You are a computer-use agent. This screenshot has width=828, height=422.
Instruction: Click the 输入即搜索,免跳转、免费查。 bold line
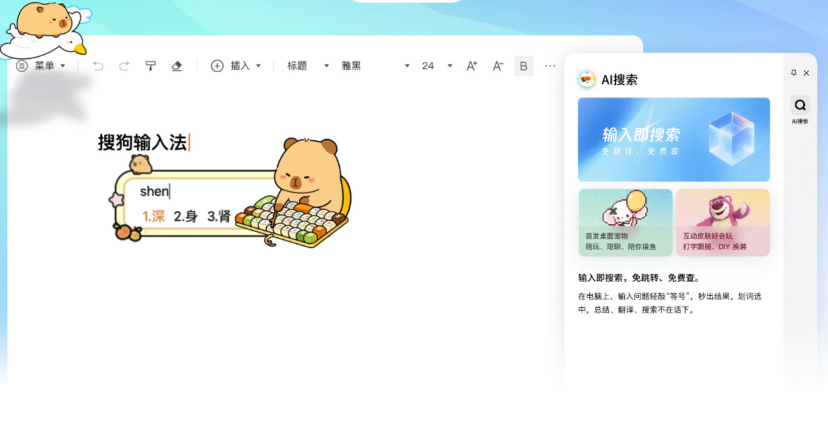638,278
